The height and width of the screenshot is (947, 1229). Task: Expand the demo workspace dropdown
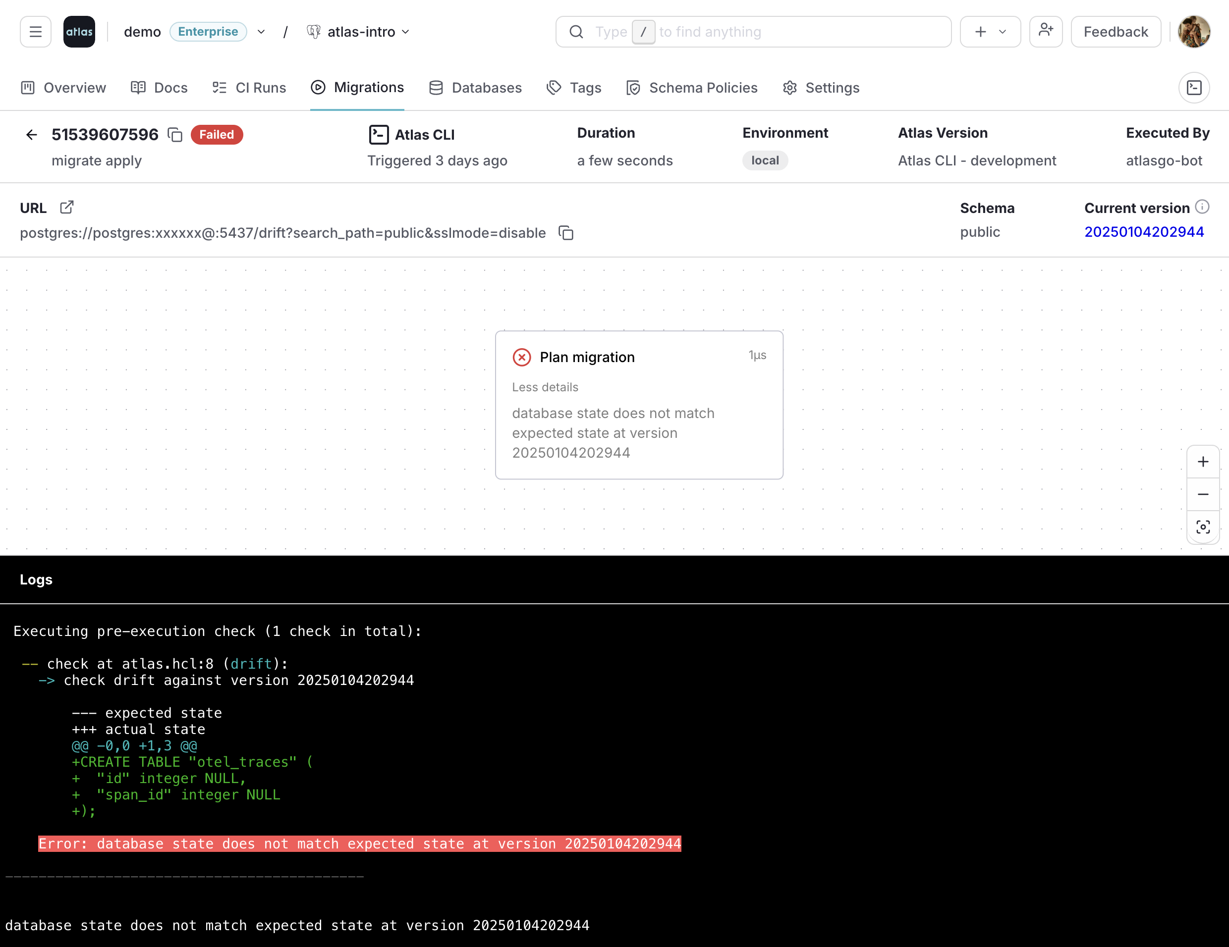tap(261, 32)
